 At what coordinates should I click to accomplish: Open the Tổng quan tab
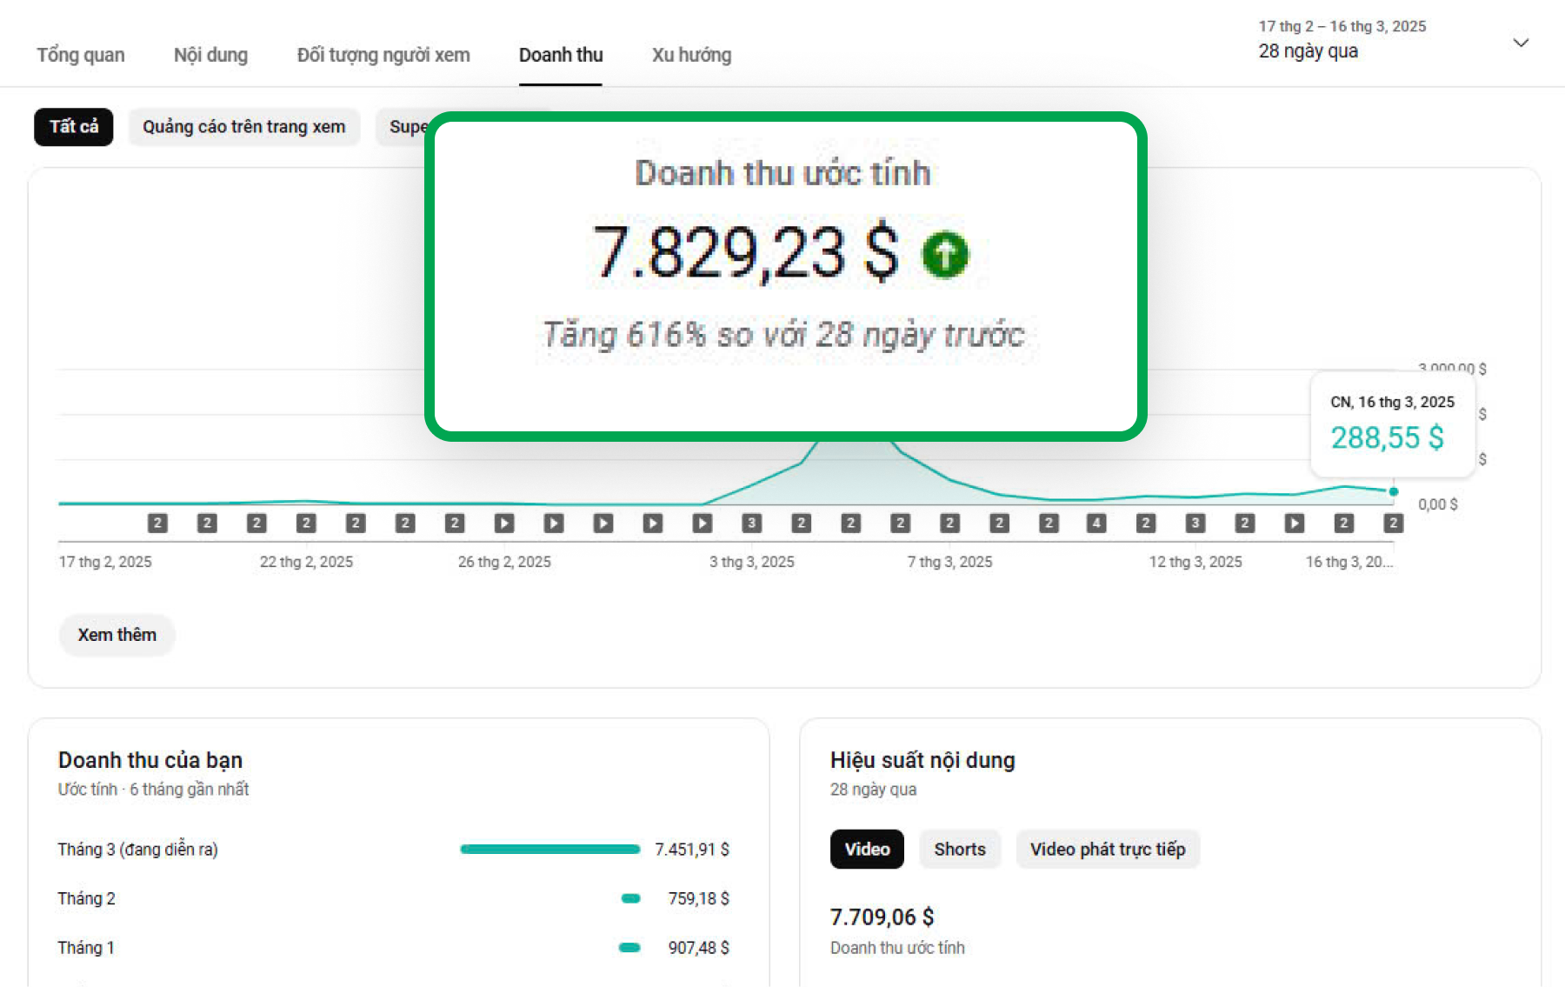[x=81, y=55]
